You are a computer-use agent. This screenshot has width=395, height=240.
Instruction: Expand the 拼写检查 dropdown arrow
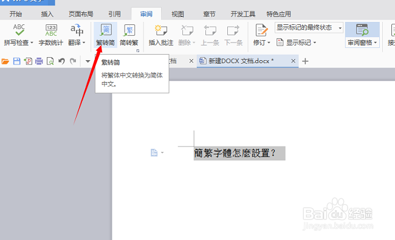pos(32,43)
